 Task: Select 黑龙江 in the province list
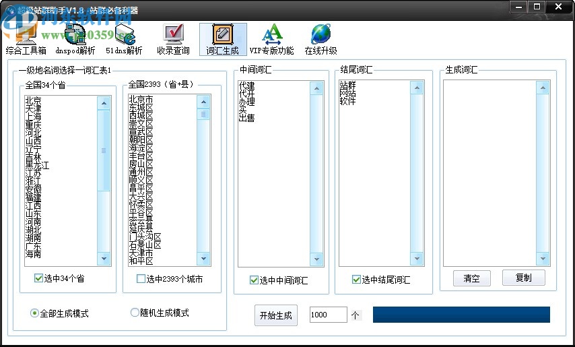point(37,165)
